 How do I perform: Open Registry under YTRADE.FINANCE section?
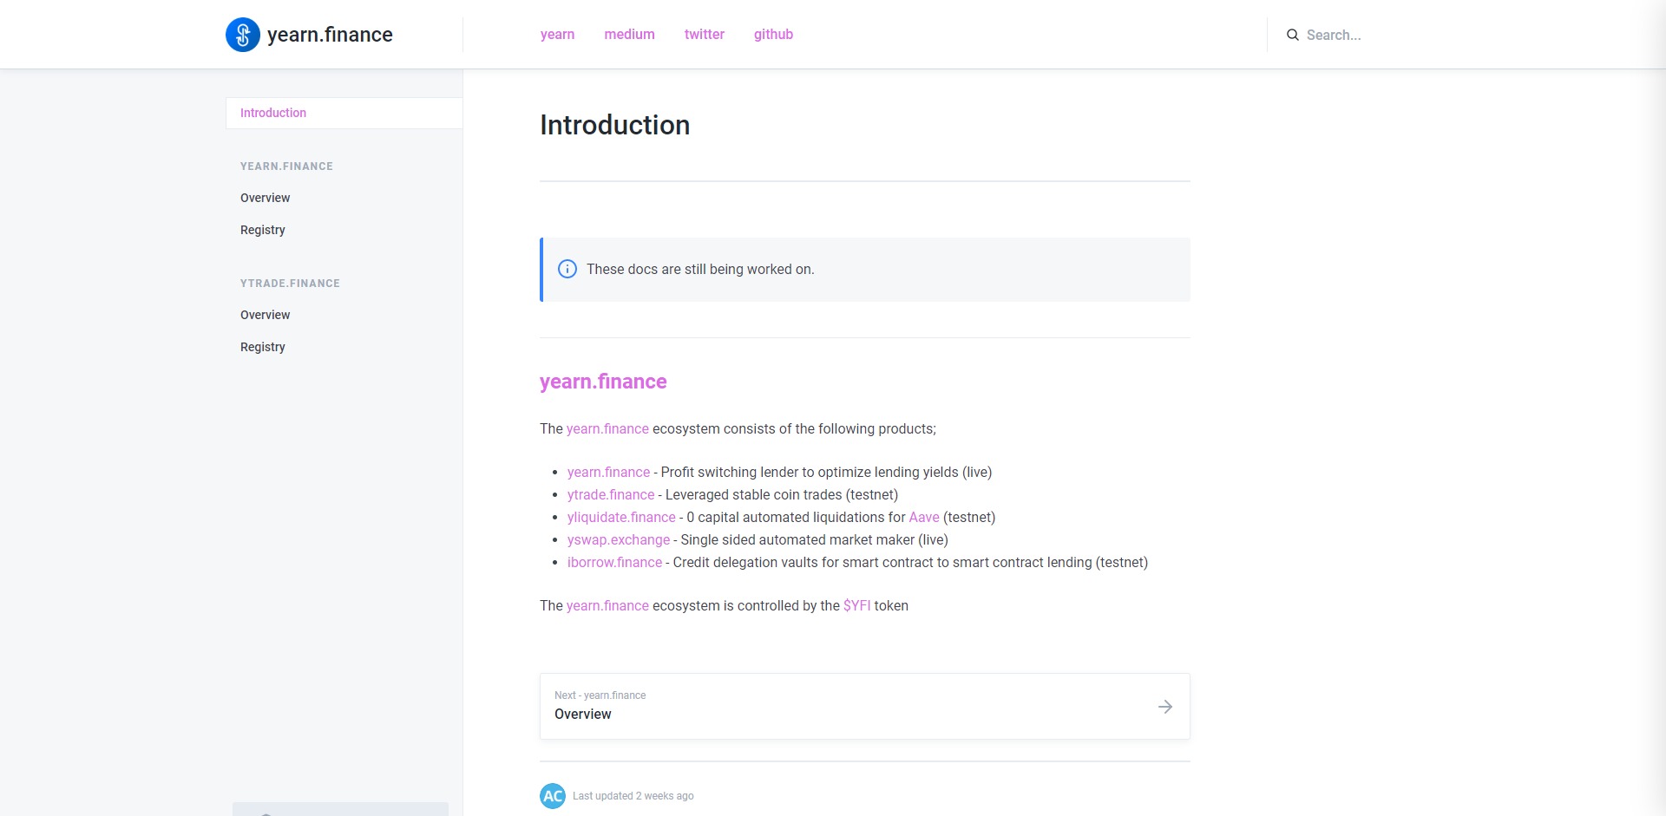tap(263, 347)
